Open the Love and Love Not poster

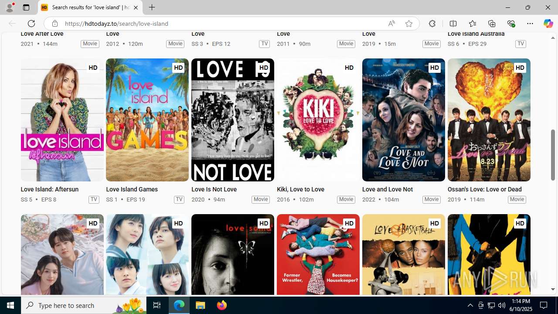404,120
